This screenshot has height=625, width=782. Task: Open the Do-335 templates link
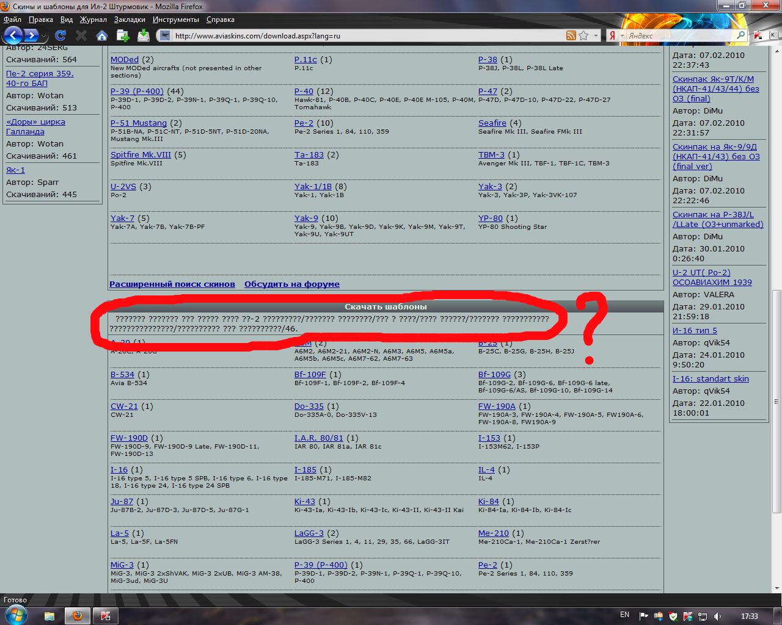click(309, 406)
